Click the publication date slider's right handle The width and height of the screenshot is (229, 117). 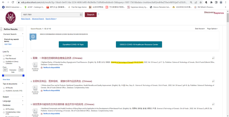tap(23, 75)
